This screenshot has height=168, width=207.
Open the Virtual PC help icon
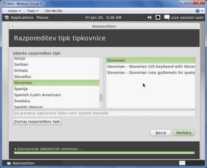click(198, 11)
